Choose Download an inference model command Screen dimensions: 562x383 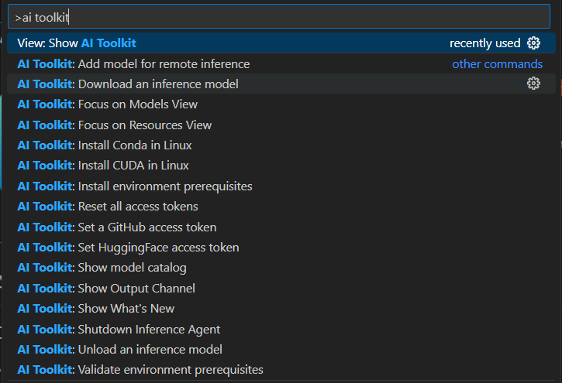point(281,84)
